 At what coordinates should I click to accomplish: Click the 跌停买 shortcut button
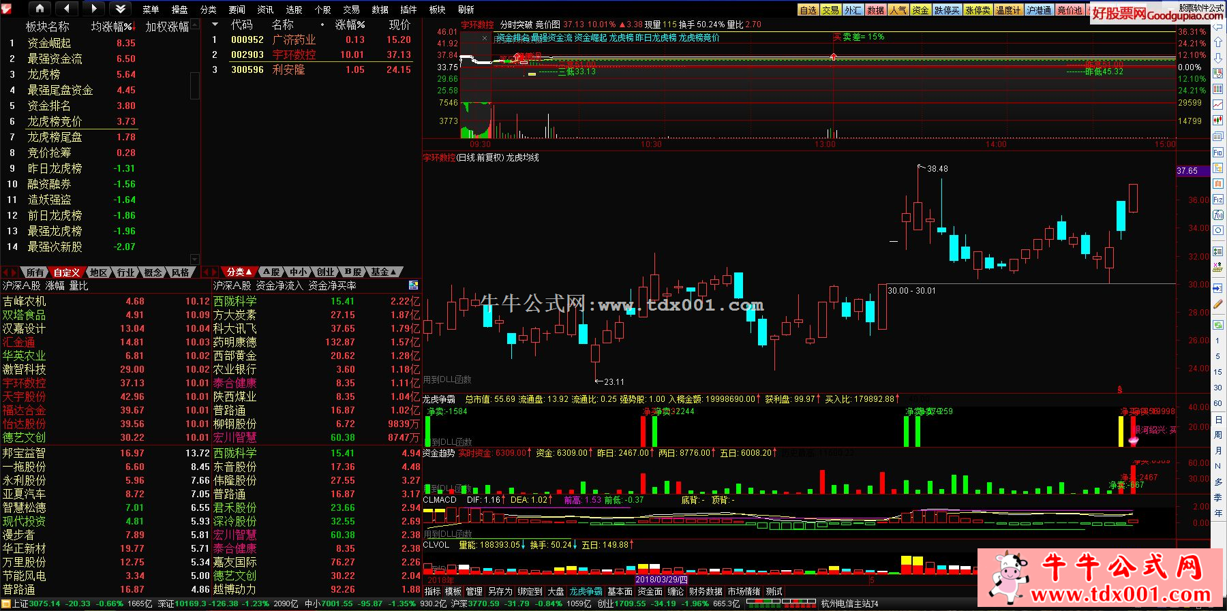[947, 10]
